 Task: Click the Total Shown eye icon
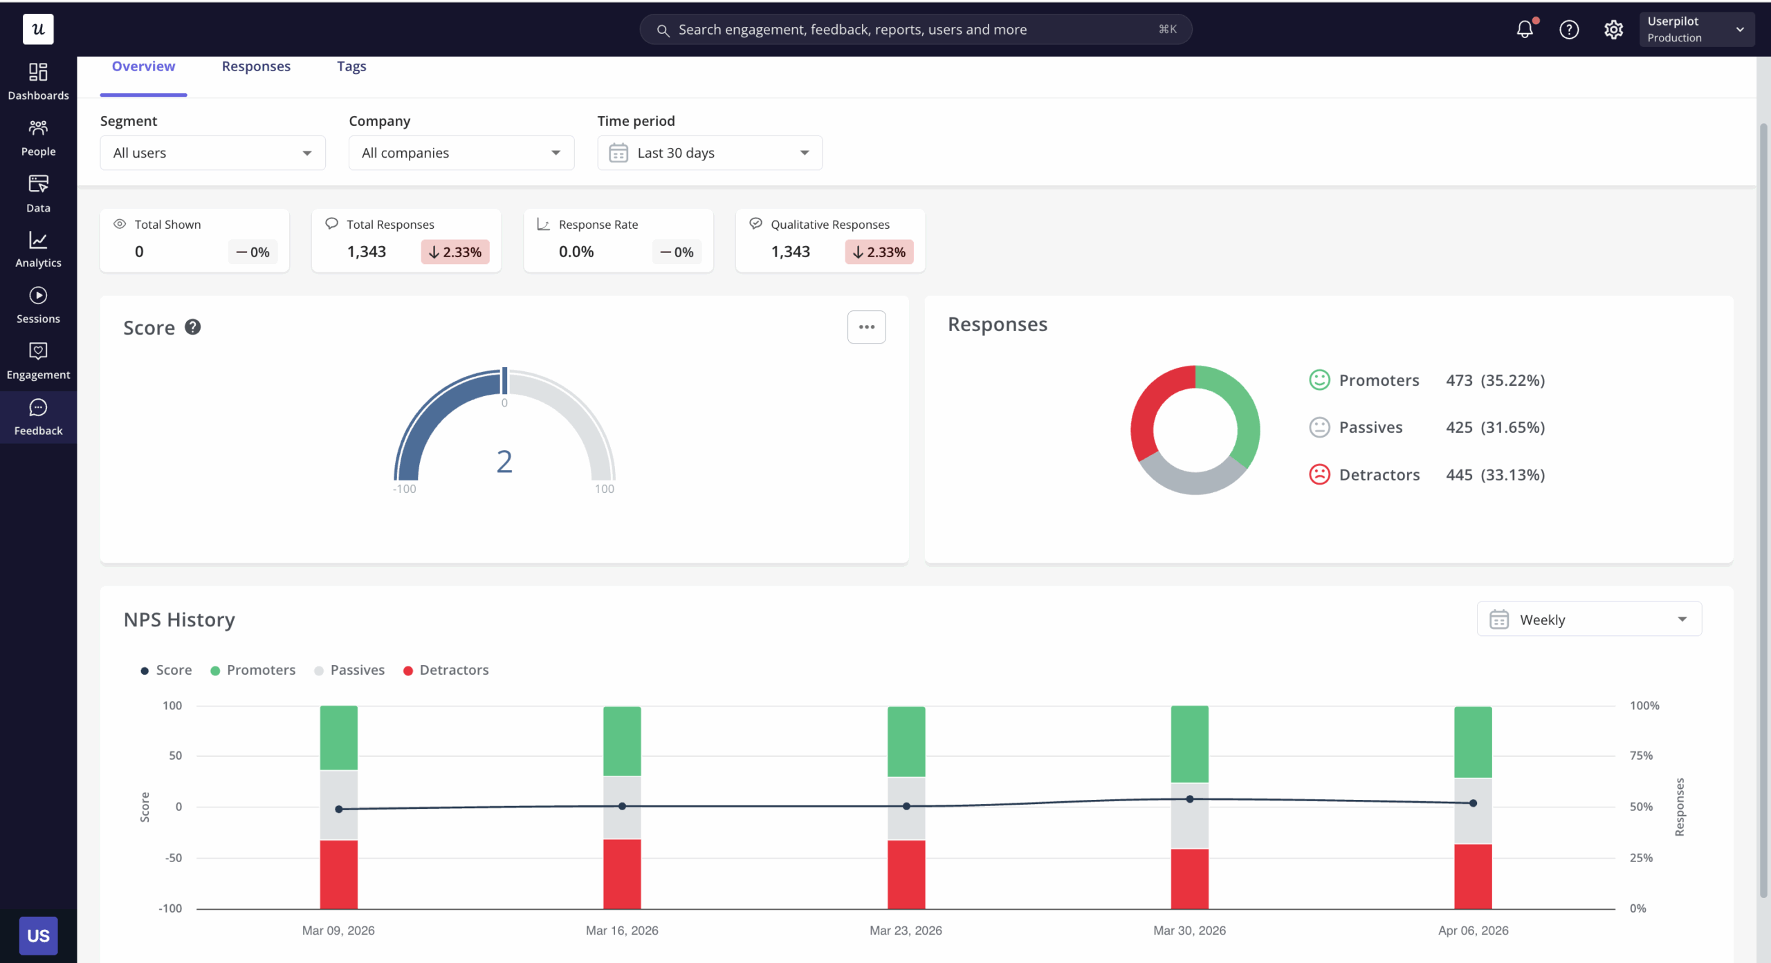[120, 224]
